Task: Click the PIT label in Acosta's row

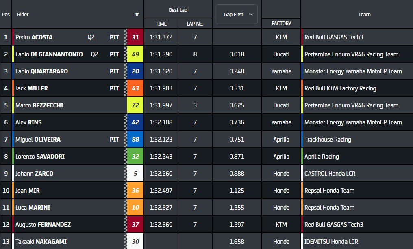Action: [x=114, y=37]
